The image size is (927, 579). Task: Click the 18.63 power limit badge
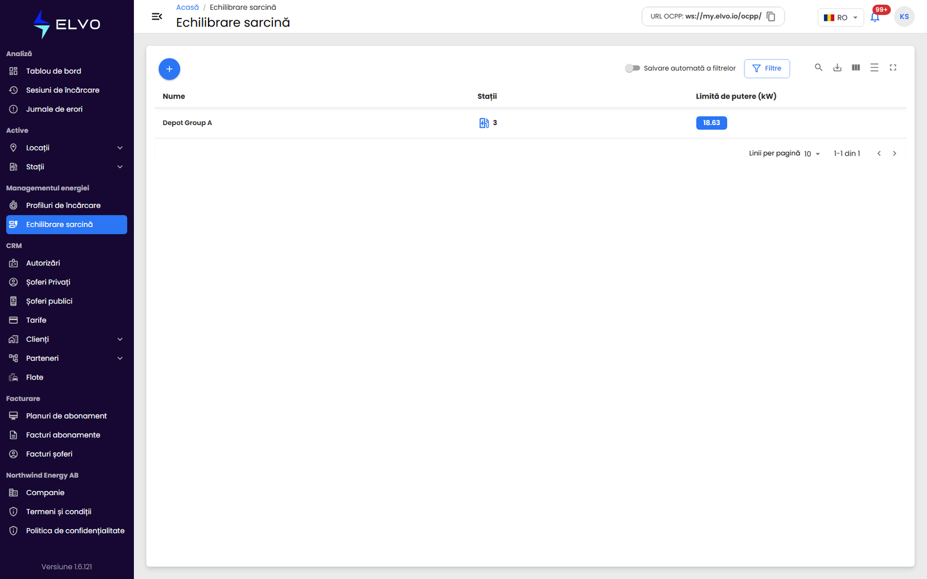[x=711, y=123]
